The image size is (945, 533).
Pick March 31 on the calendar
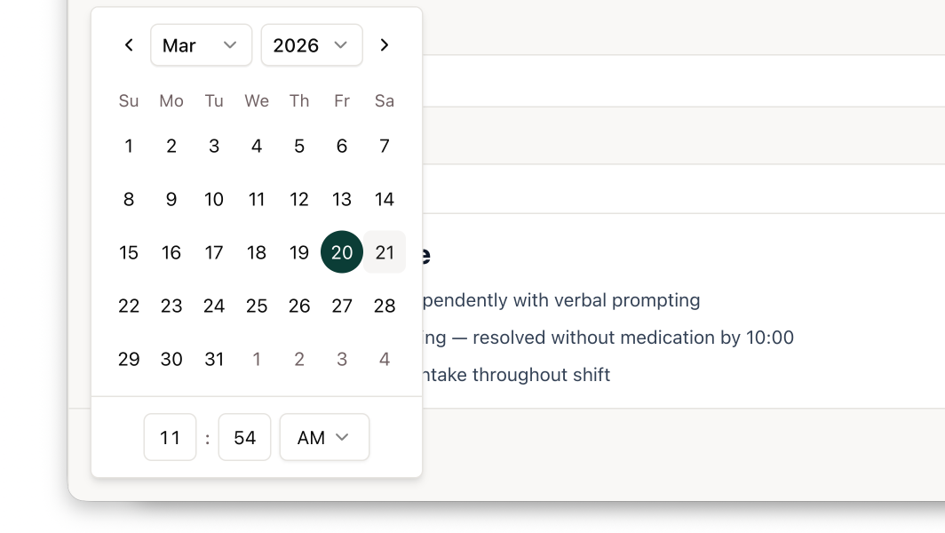[x=214, y=359]
